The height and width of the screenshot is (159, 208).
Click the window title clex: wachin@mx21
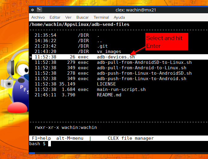136,10
